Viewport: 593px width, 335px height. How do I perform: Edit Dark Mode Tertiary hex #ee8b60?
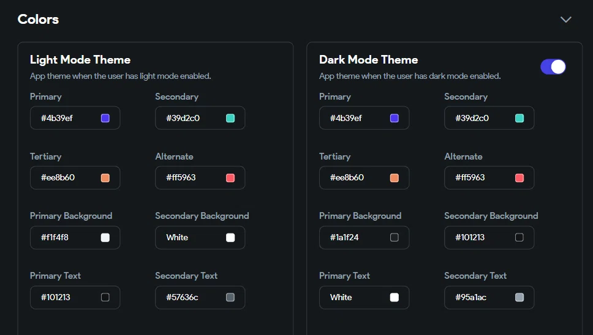click(x=364, y=178)
